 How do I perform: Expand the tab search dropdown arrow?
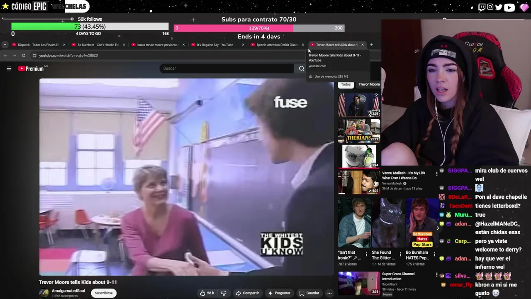coord(5,44)
